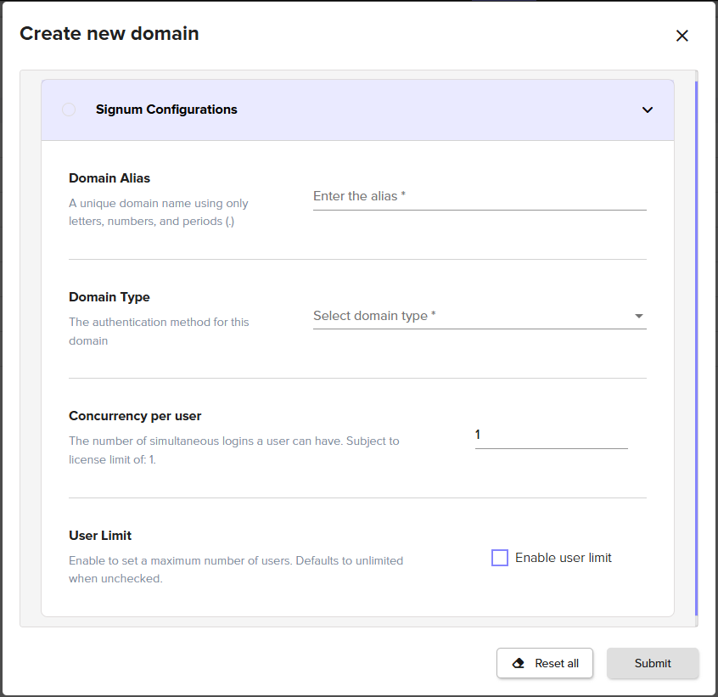Click the Concurrency per user heading
Viewport: 718px width, 697px height.
(x=135, y=416)
